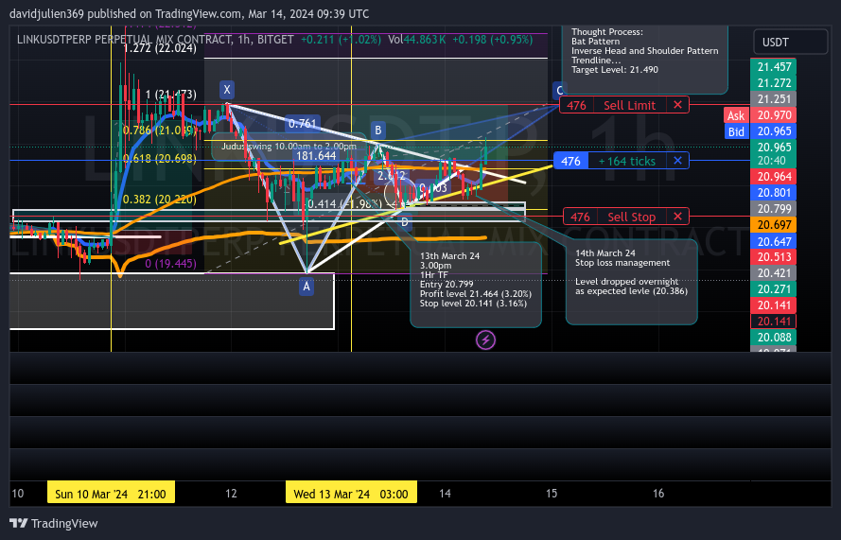Click the +164 ticks profit label
The width and height of the screenshot is (841, 540).
(x=627, y=161)
